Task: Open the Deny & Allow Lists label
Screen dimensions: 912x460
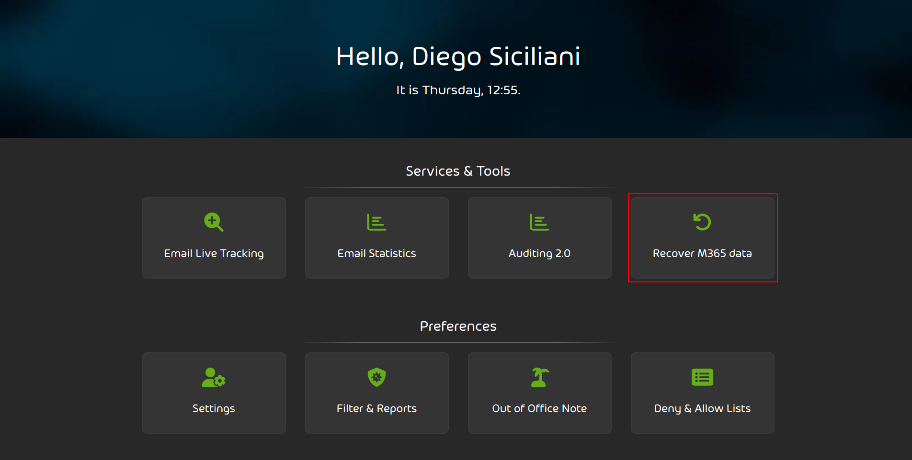Action: click(702, 409)
